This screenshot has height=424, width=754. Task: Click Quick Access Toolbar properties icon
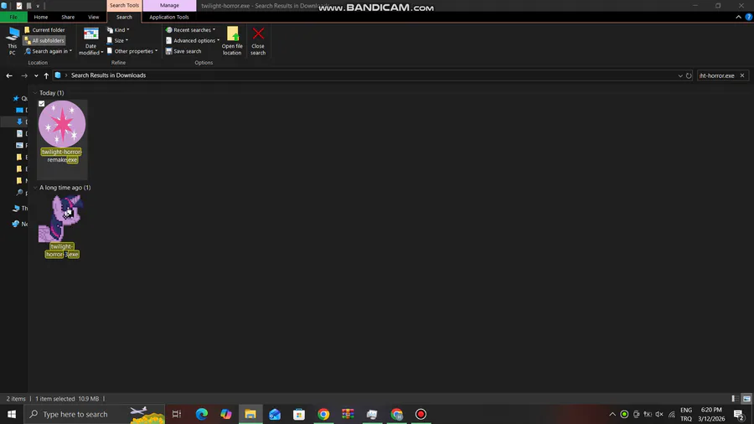click(18, 6)
